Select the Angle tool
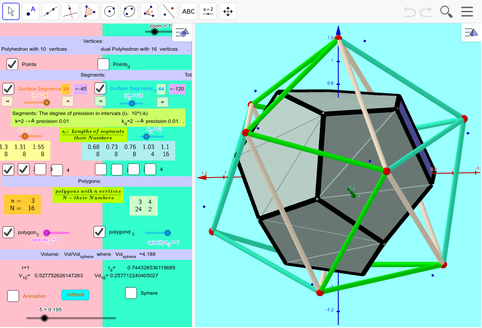Viewport: 482px width, 328px height. pyautogui.click(x=149, y=11)
